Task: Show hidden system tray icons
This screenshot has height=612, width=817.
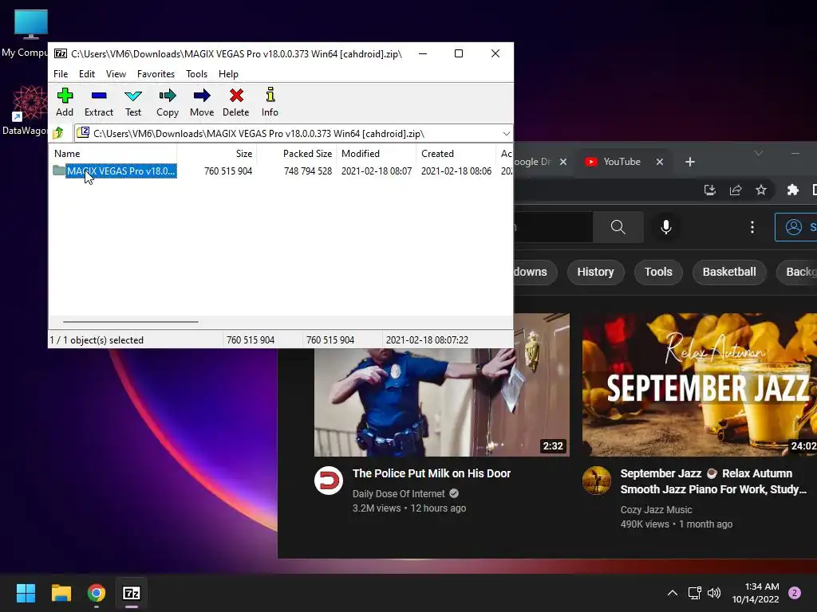Action: (x=672, y=593)
